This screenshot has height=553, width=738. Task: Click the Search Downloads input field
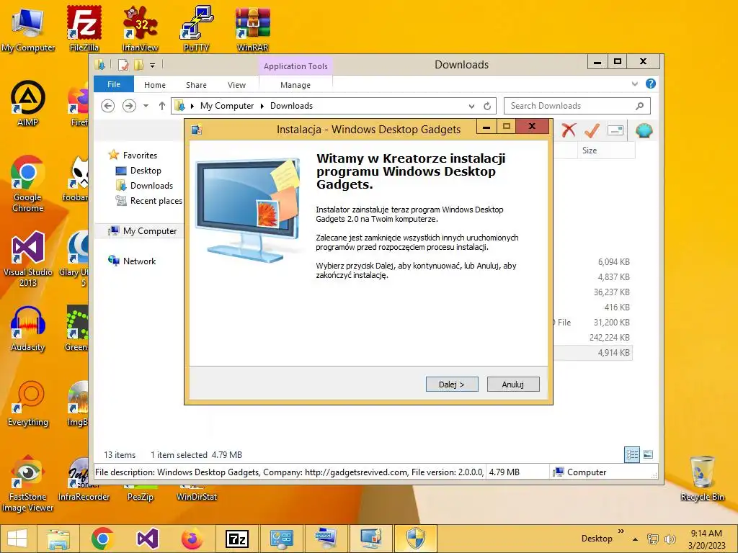577,106
